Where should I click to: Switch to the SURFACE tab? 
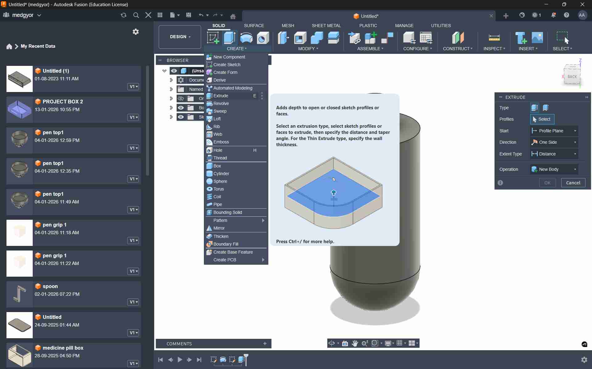point(254,26)
